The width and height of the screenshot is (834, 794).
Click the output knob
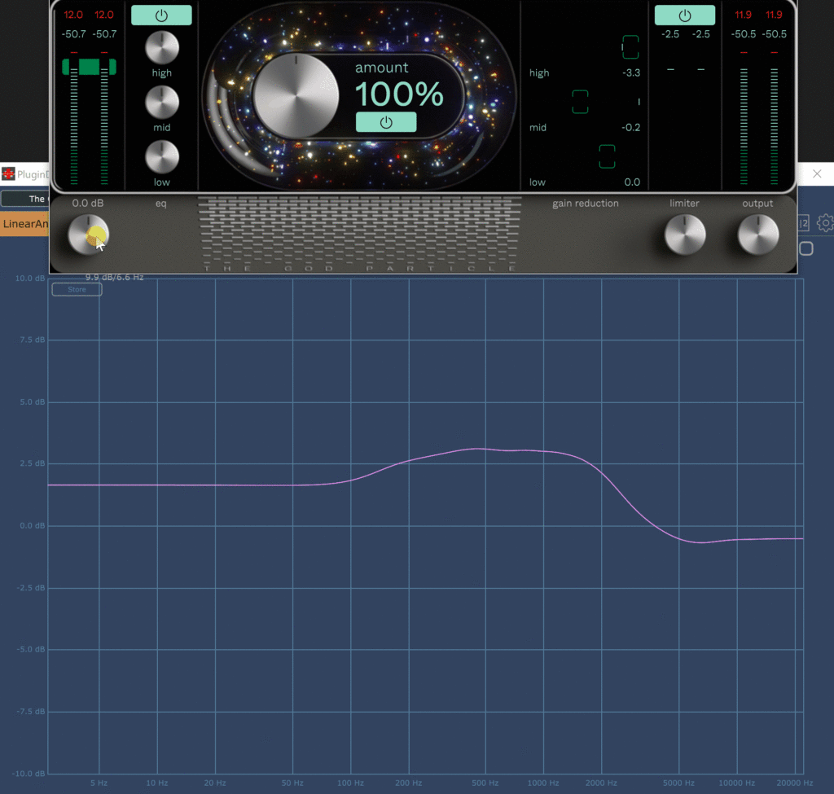pyautogui.click(x=757, y=235)
